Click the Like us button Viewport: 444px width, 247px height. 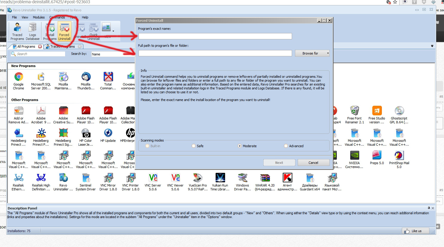tap(415, 231)
